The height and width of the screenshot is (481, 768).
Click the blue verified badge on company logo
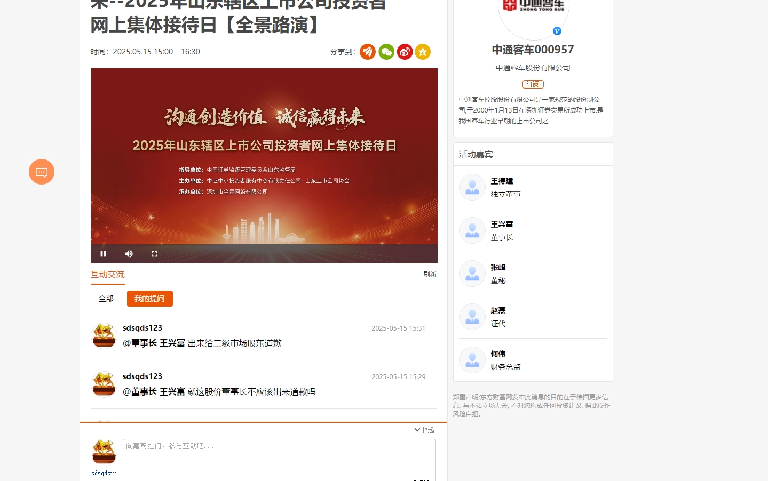(557, 31)
